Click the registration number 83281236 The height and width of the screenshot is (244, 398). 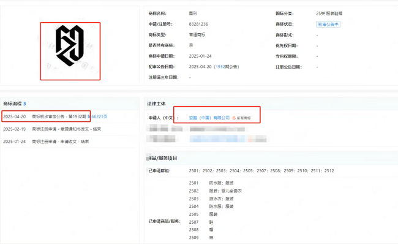[198, 24]
